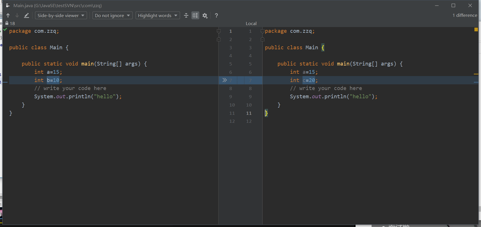Click the fold marker on right line 2
Image resolution: width=481 pixels, height=227 pixels.
click(263, 39)
